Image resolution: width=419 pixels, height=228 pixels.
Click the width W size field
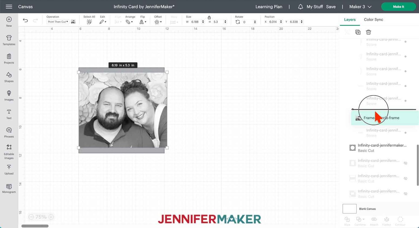(x=196, y=22)
